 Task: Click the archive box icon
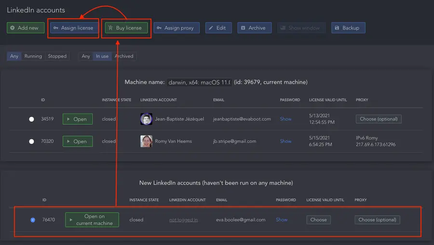(243, 27)
